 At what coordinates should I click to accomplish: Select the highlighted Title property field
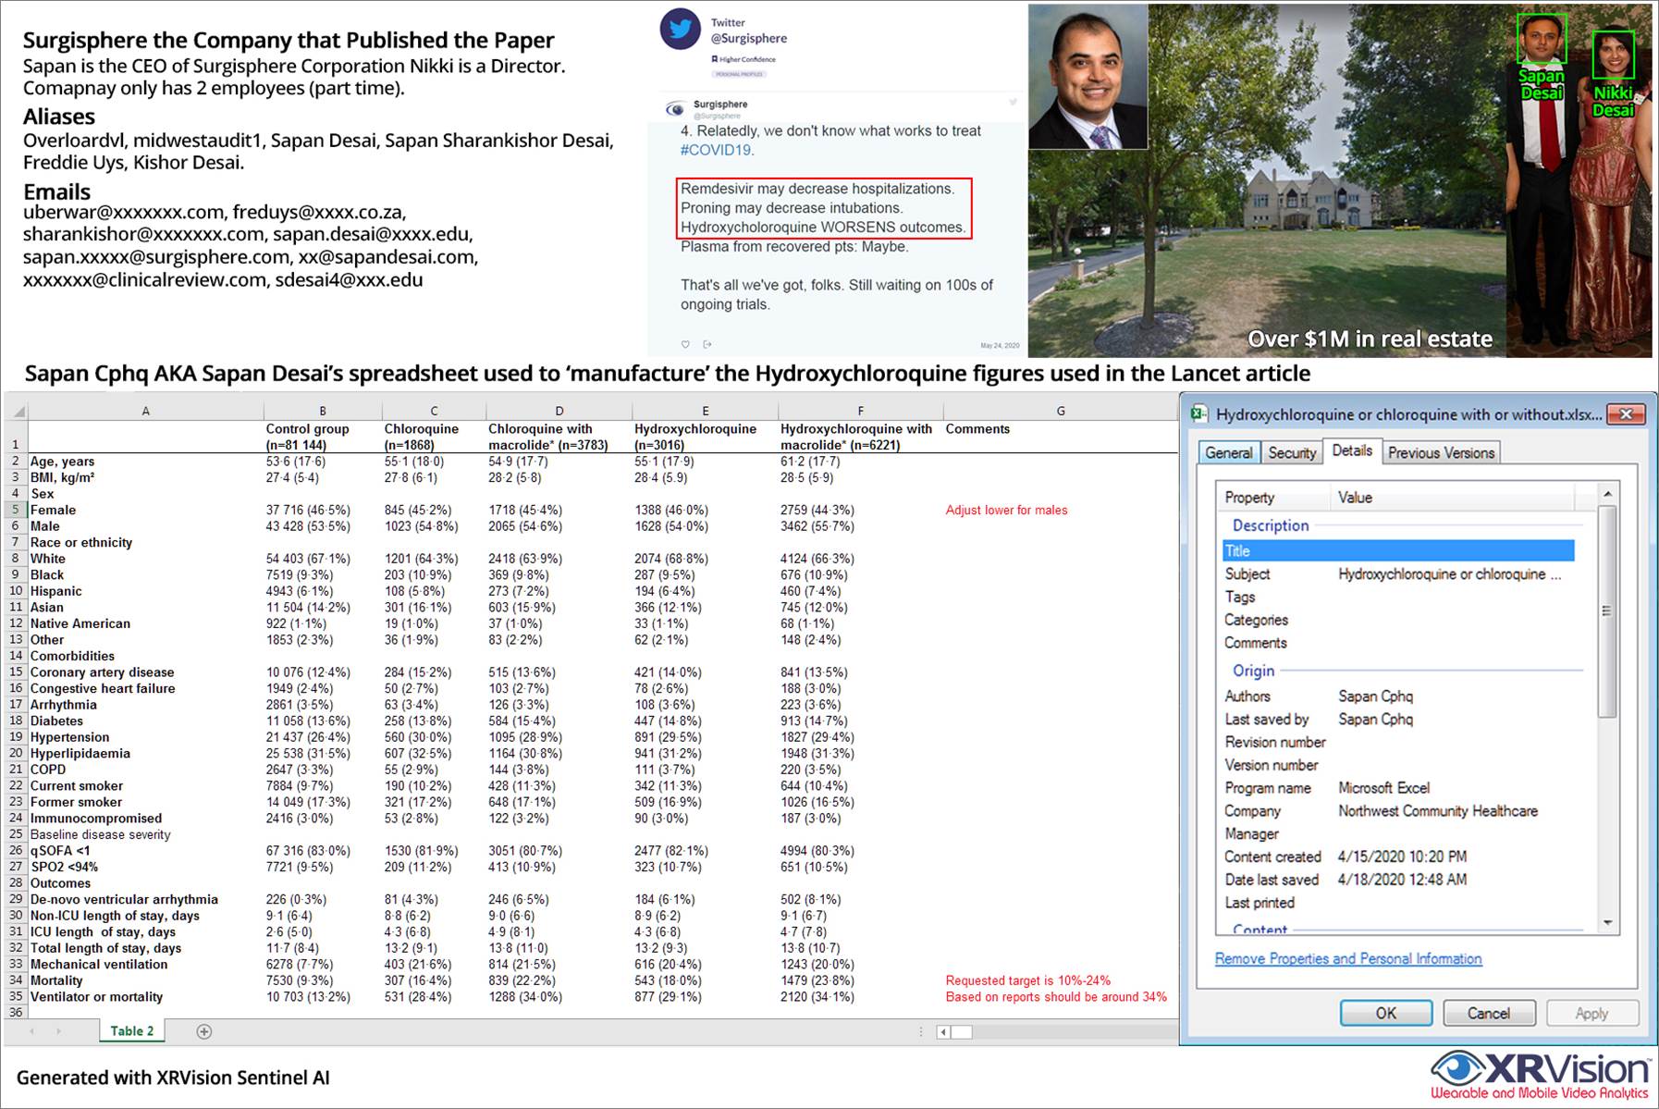pos(1397,551)
